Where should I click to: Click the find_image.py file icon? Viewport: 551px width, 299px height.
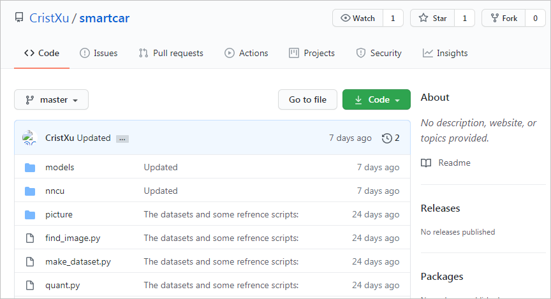click(30, 238)
